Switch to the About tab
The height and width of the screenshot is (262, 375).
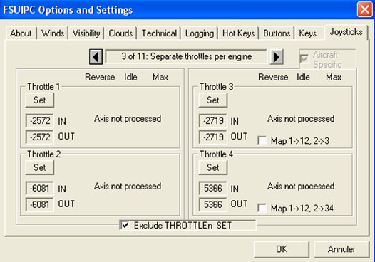click(21, 33)
